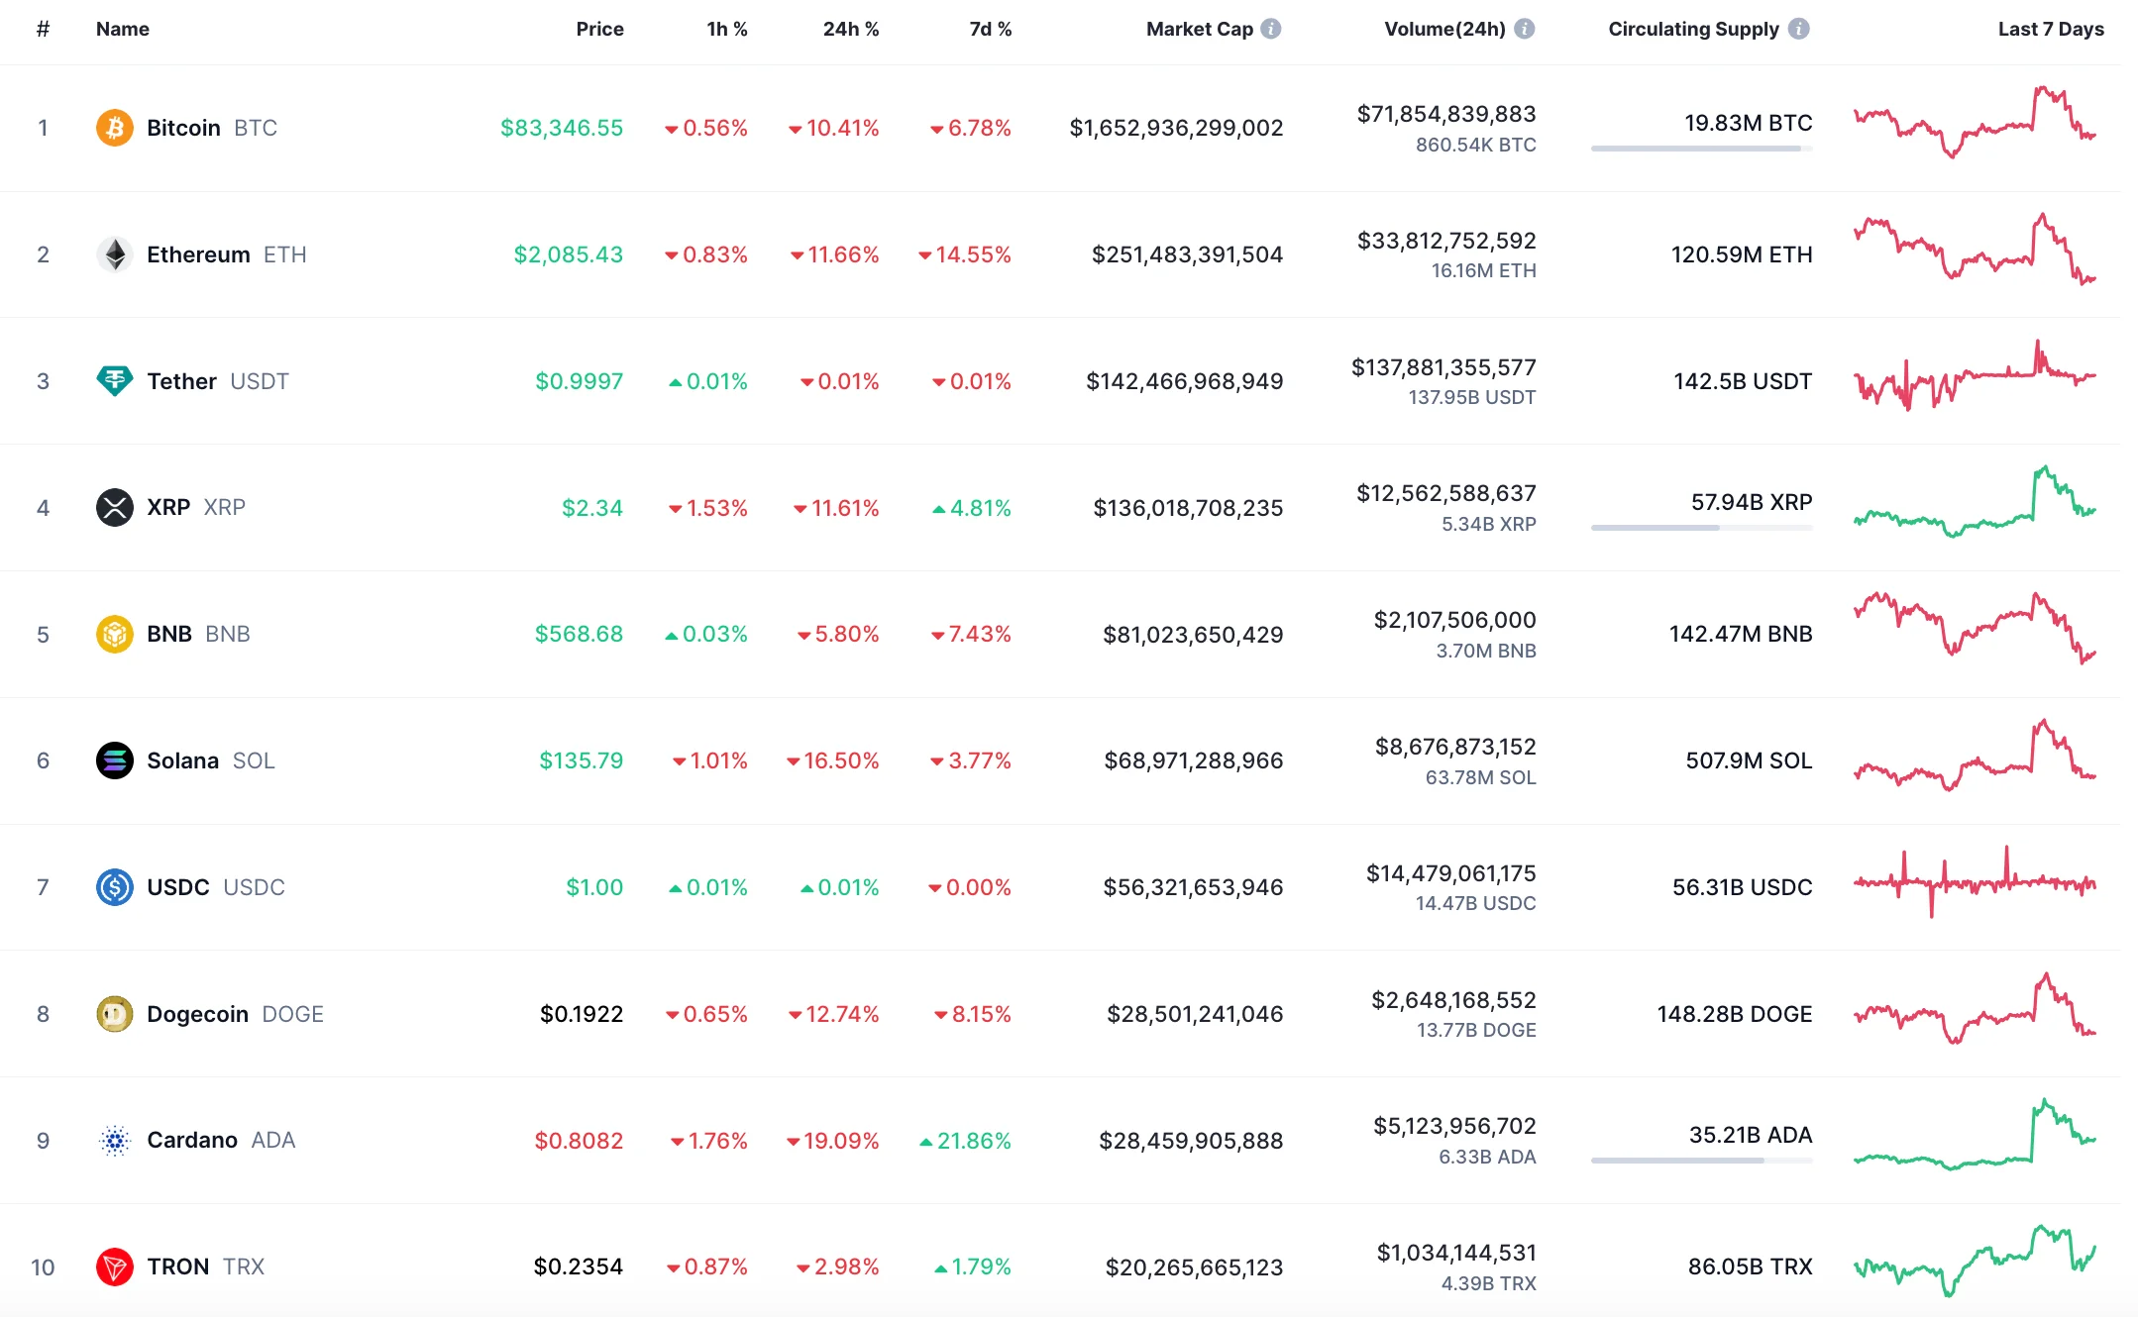Sort table by 24h % column header
This screenshot has height=1317, width=2138.
click(850, 29)
